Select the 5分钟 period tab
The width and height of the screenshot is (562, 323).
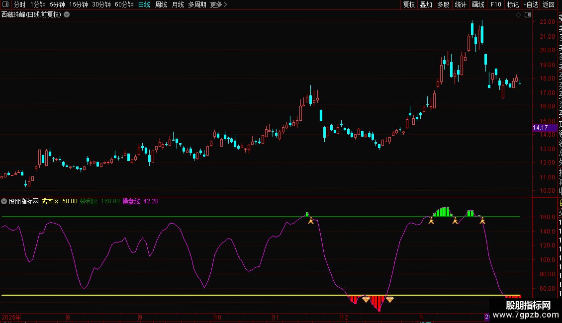click(x=57, y=4)
